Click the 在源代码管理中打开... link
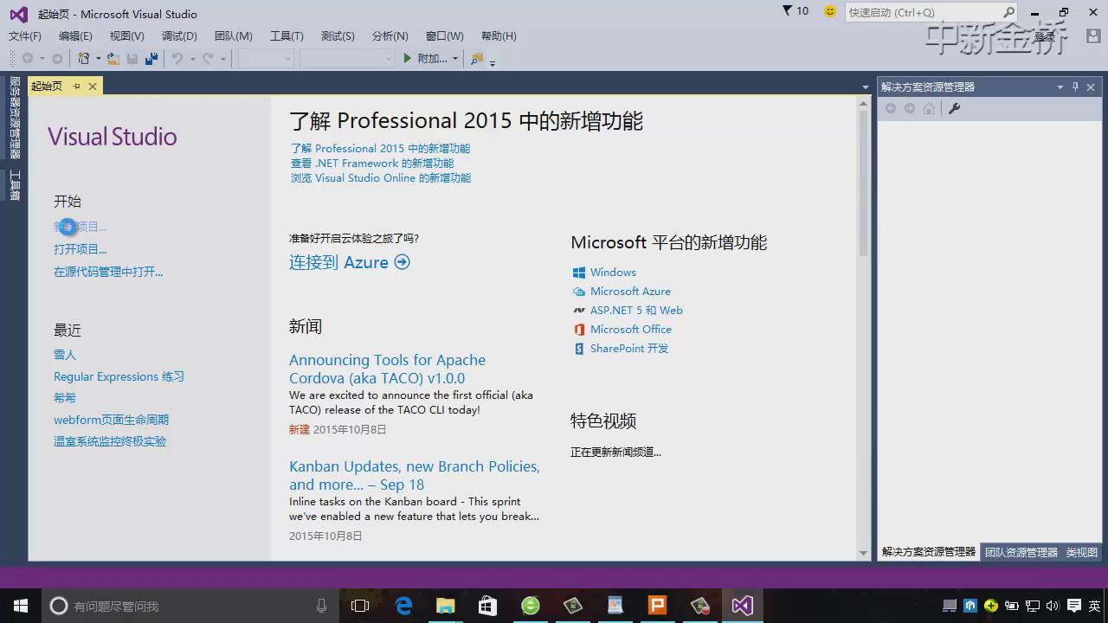The width and height of the screenshot is (1108, 623). [108, 272]
